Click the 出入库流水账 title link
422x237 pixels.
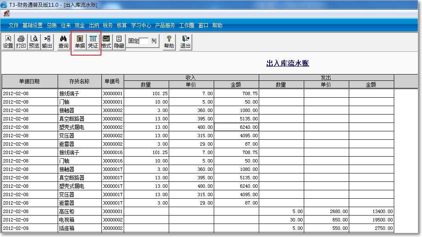click(287, 64)
